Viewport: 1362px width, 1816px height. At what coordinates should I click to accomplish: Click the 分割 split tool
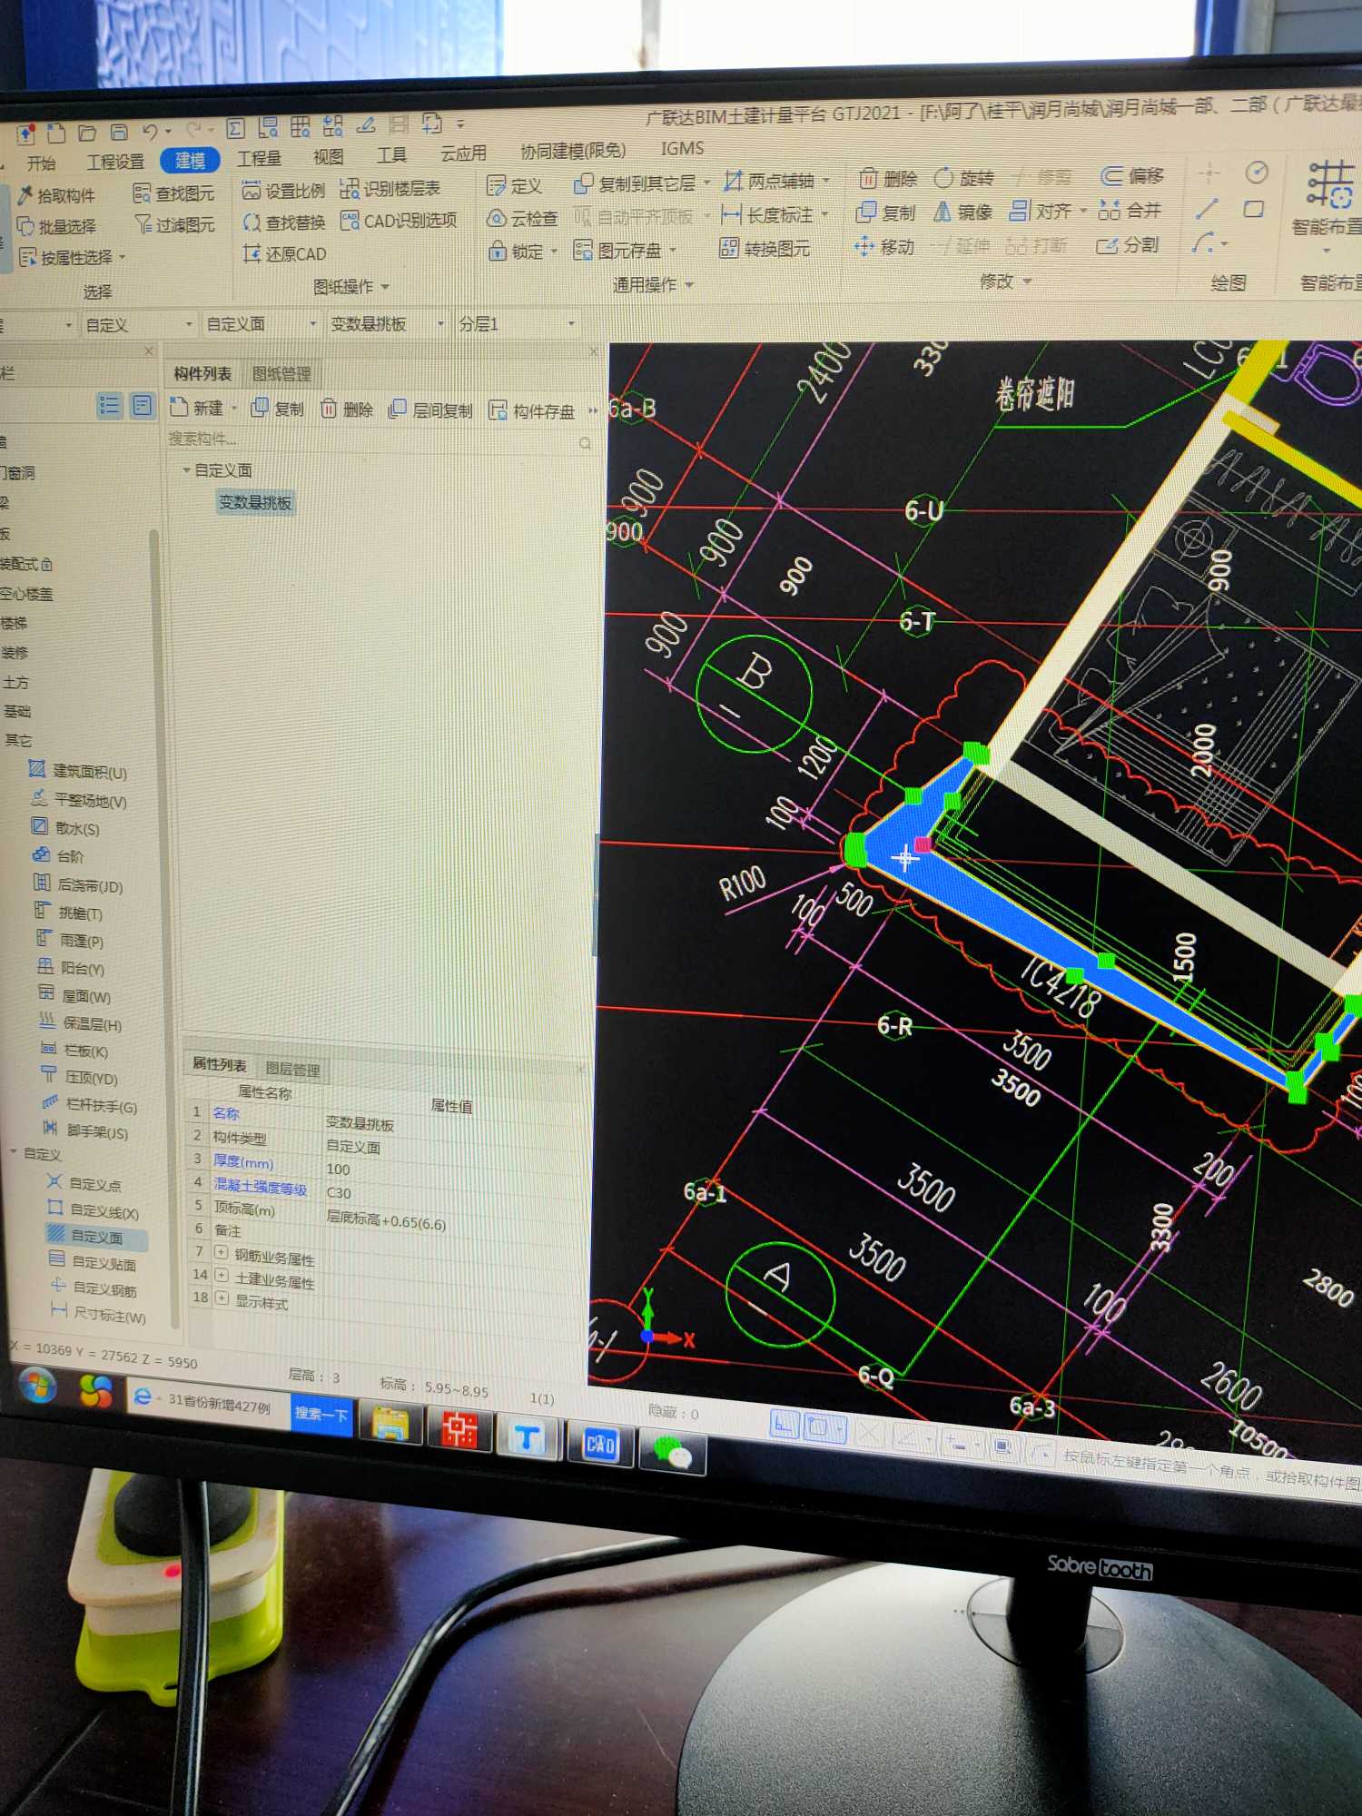[x=1128, y=245]
